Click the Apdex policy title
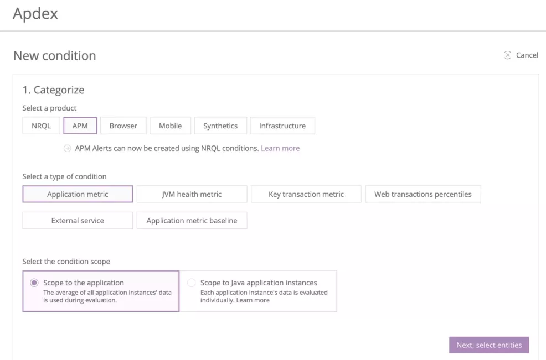 point(35,14)
